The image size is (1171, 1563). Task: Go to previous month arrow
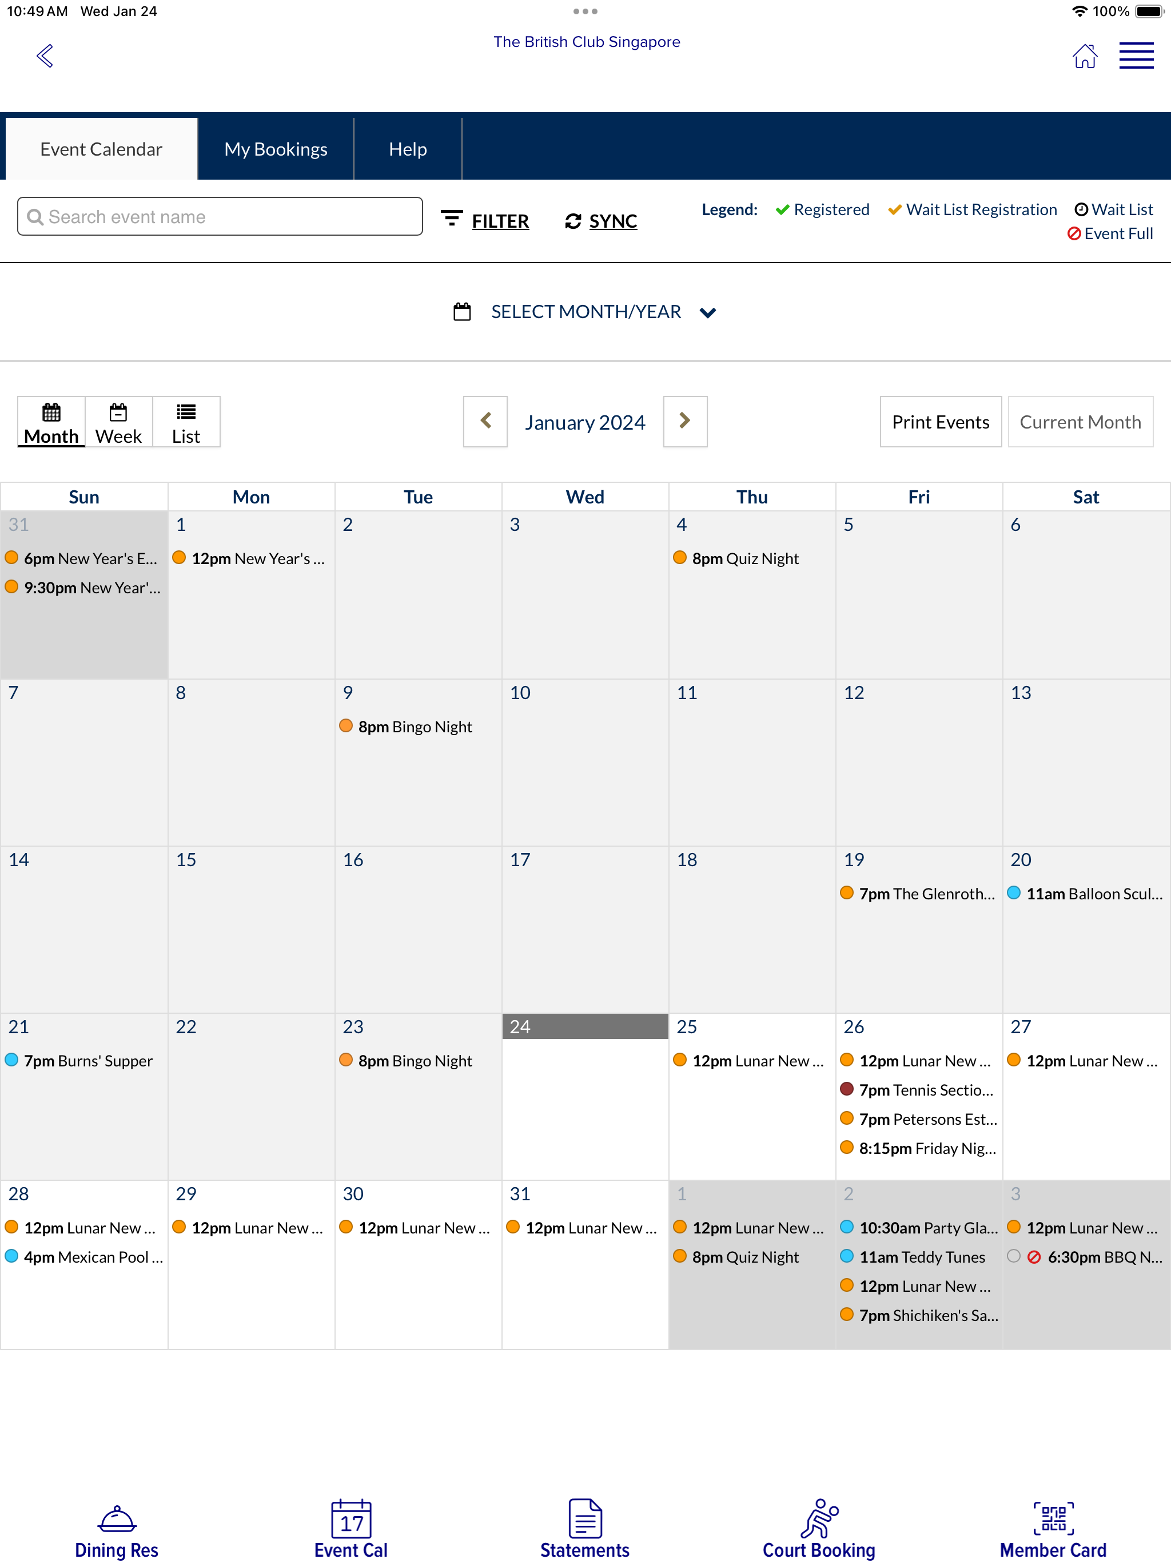point(485,421)
